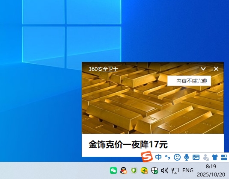This screenshot has height=179, width=229.
Task: Open the Windows Security shield tray icon
Action: (155, 170)
